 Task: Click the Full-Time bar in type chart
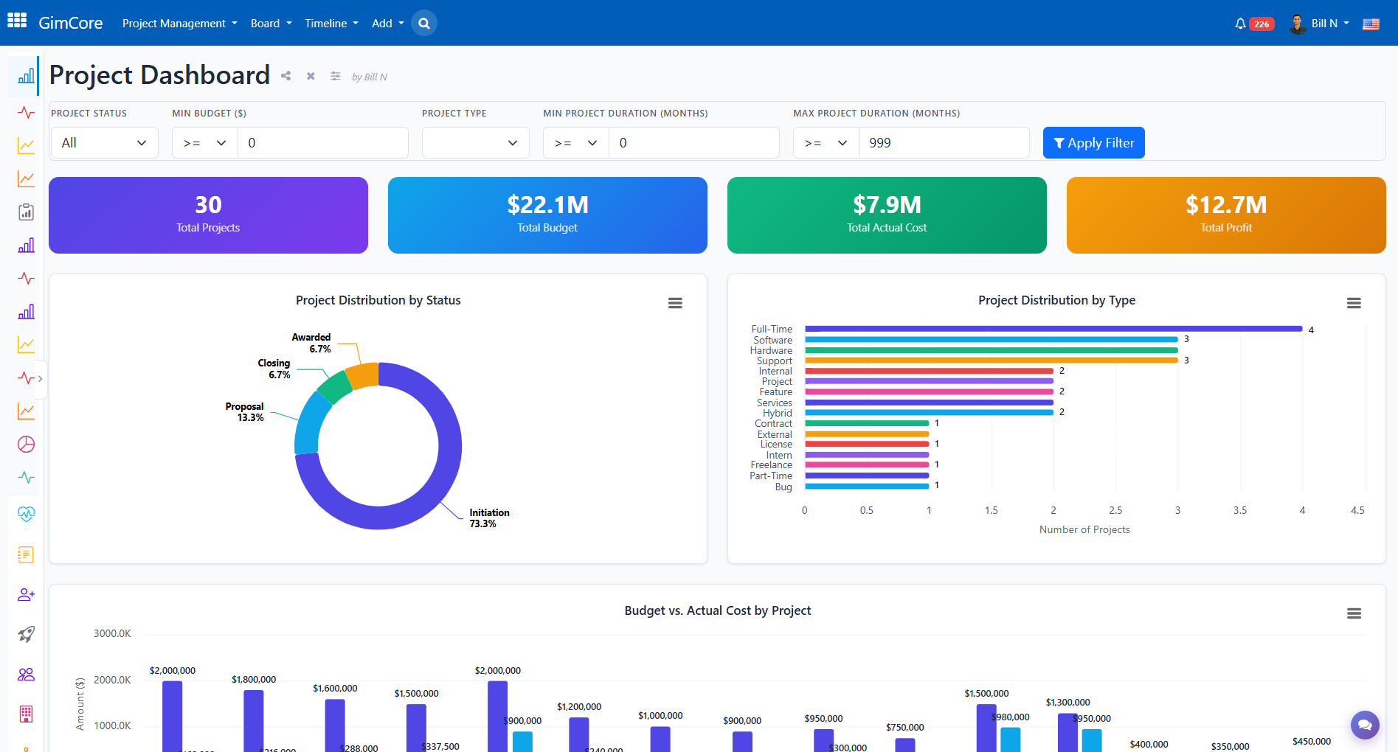coord(1053,329)
